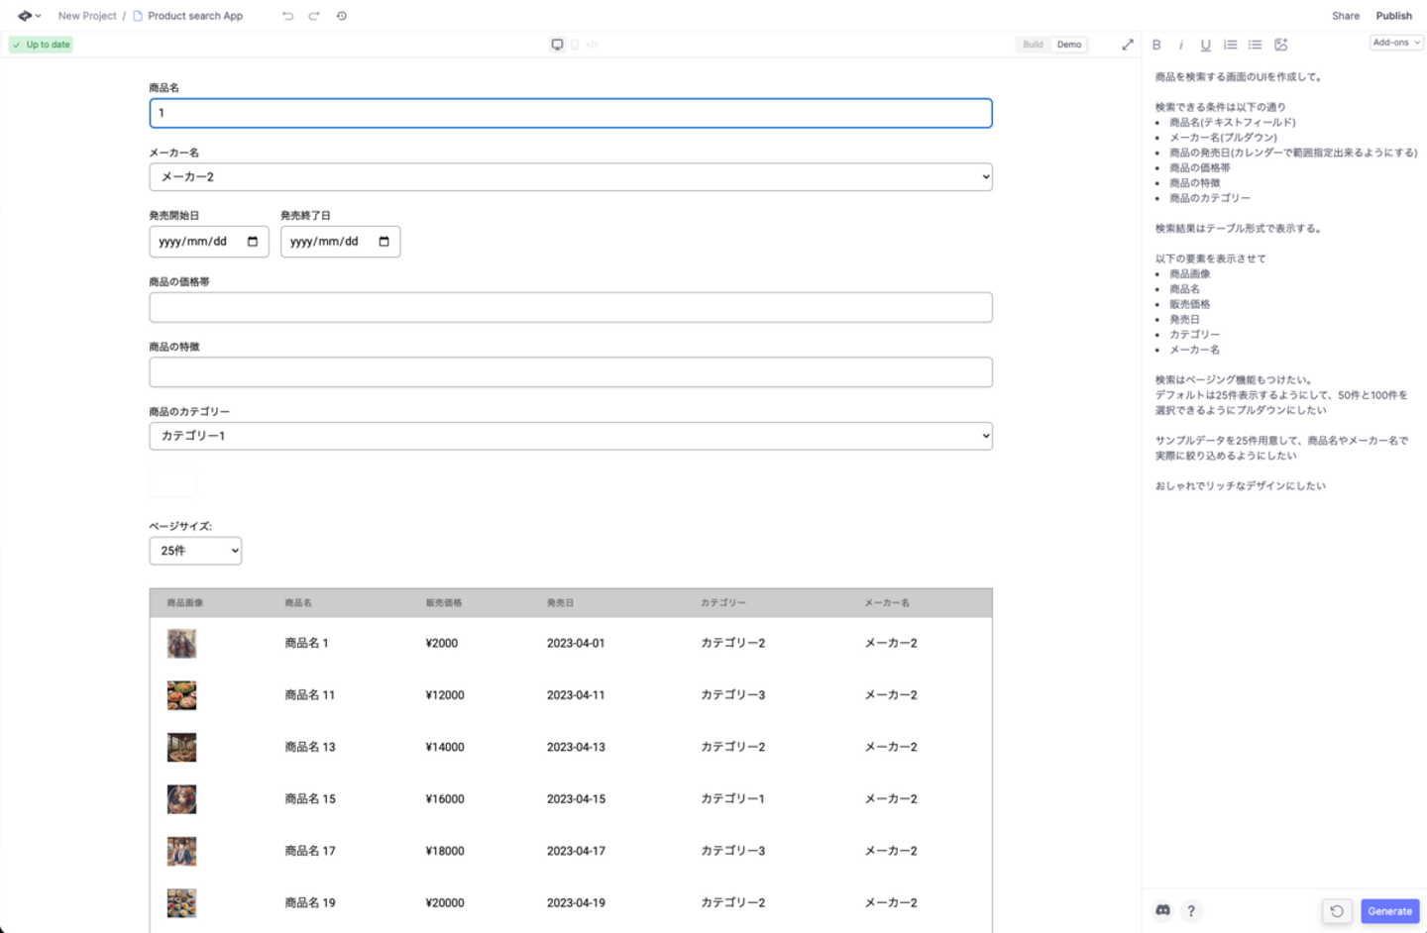Switch to Build mode

(x=1033, y=45)
